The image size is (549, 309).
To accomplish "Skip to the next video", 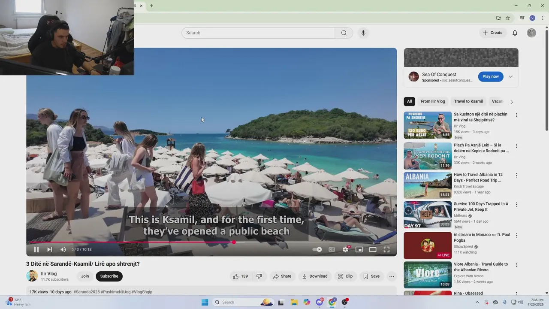I will tap(50, 249).
